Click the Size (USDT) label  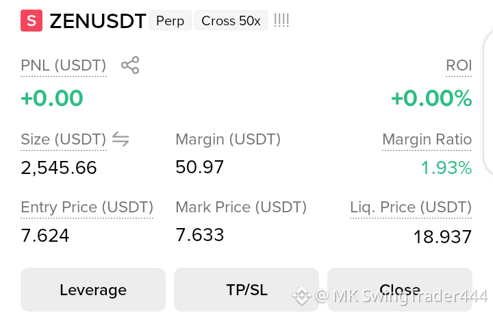(x=64, y=139)
